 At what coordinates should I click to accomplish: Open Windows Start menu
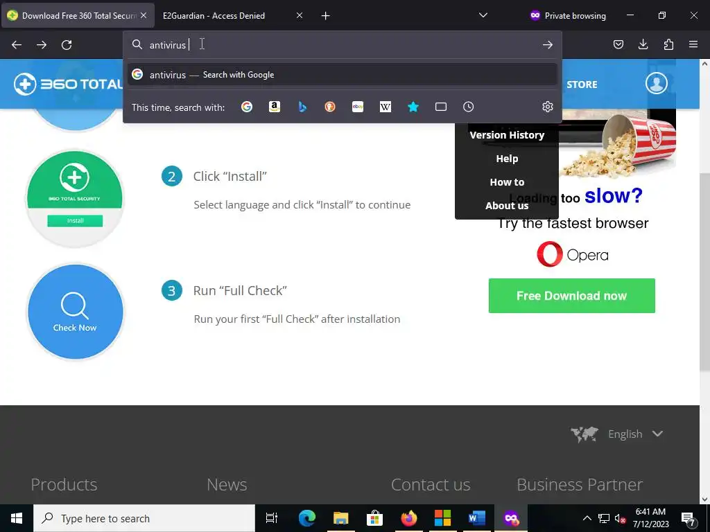point(17,518)
